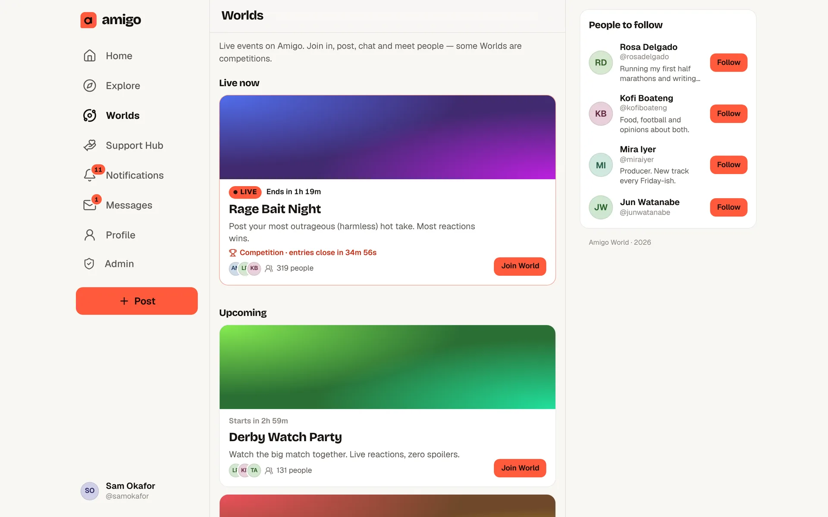Open the Rage Bait Night title link

(275, 209)
